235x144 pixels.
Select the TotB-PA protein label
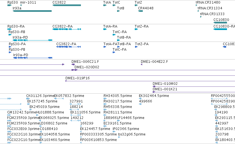pyautogui.click(x=124, y=44)
